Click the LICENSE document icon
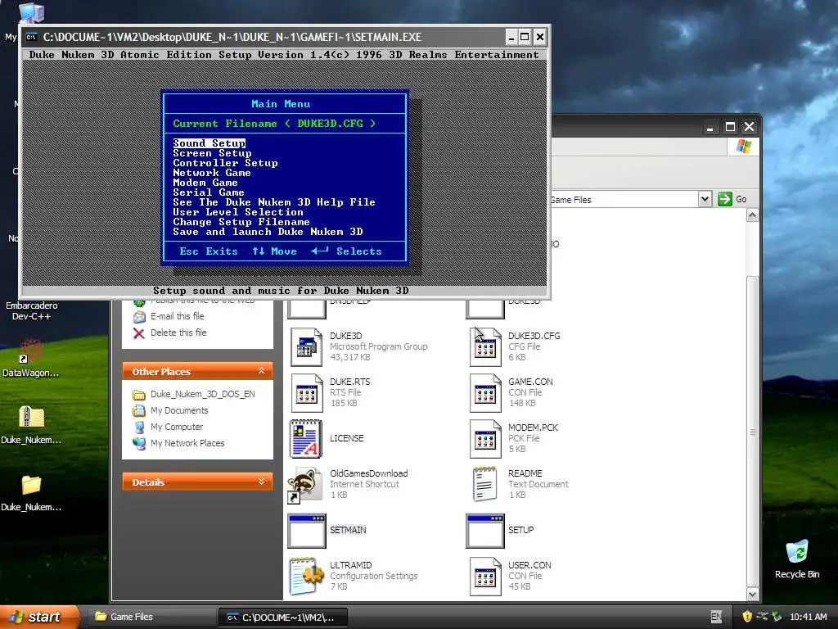 306,439
